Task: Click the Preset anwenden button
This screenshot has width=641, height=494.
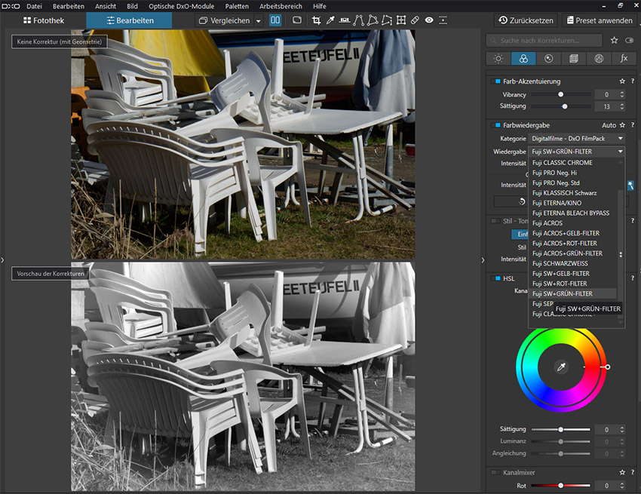Action: point(599,20)
